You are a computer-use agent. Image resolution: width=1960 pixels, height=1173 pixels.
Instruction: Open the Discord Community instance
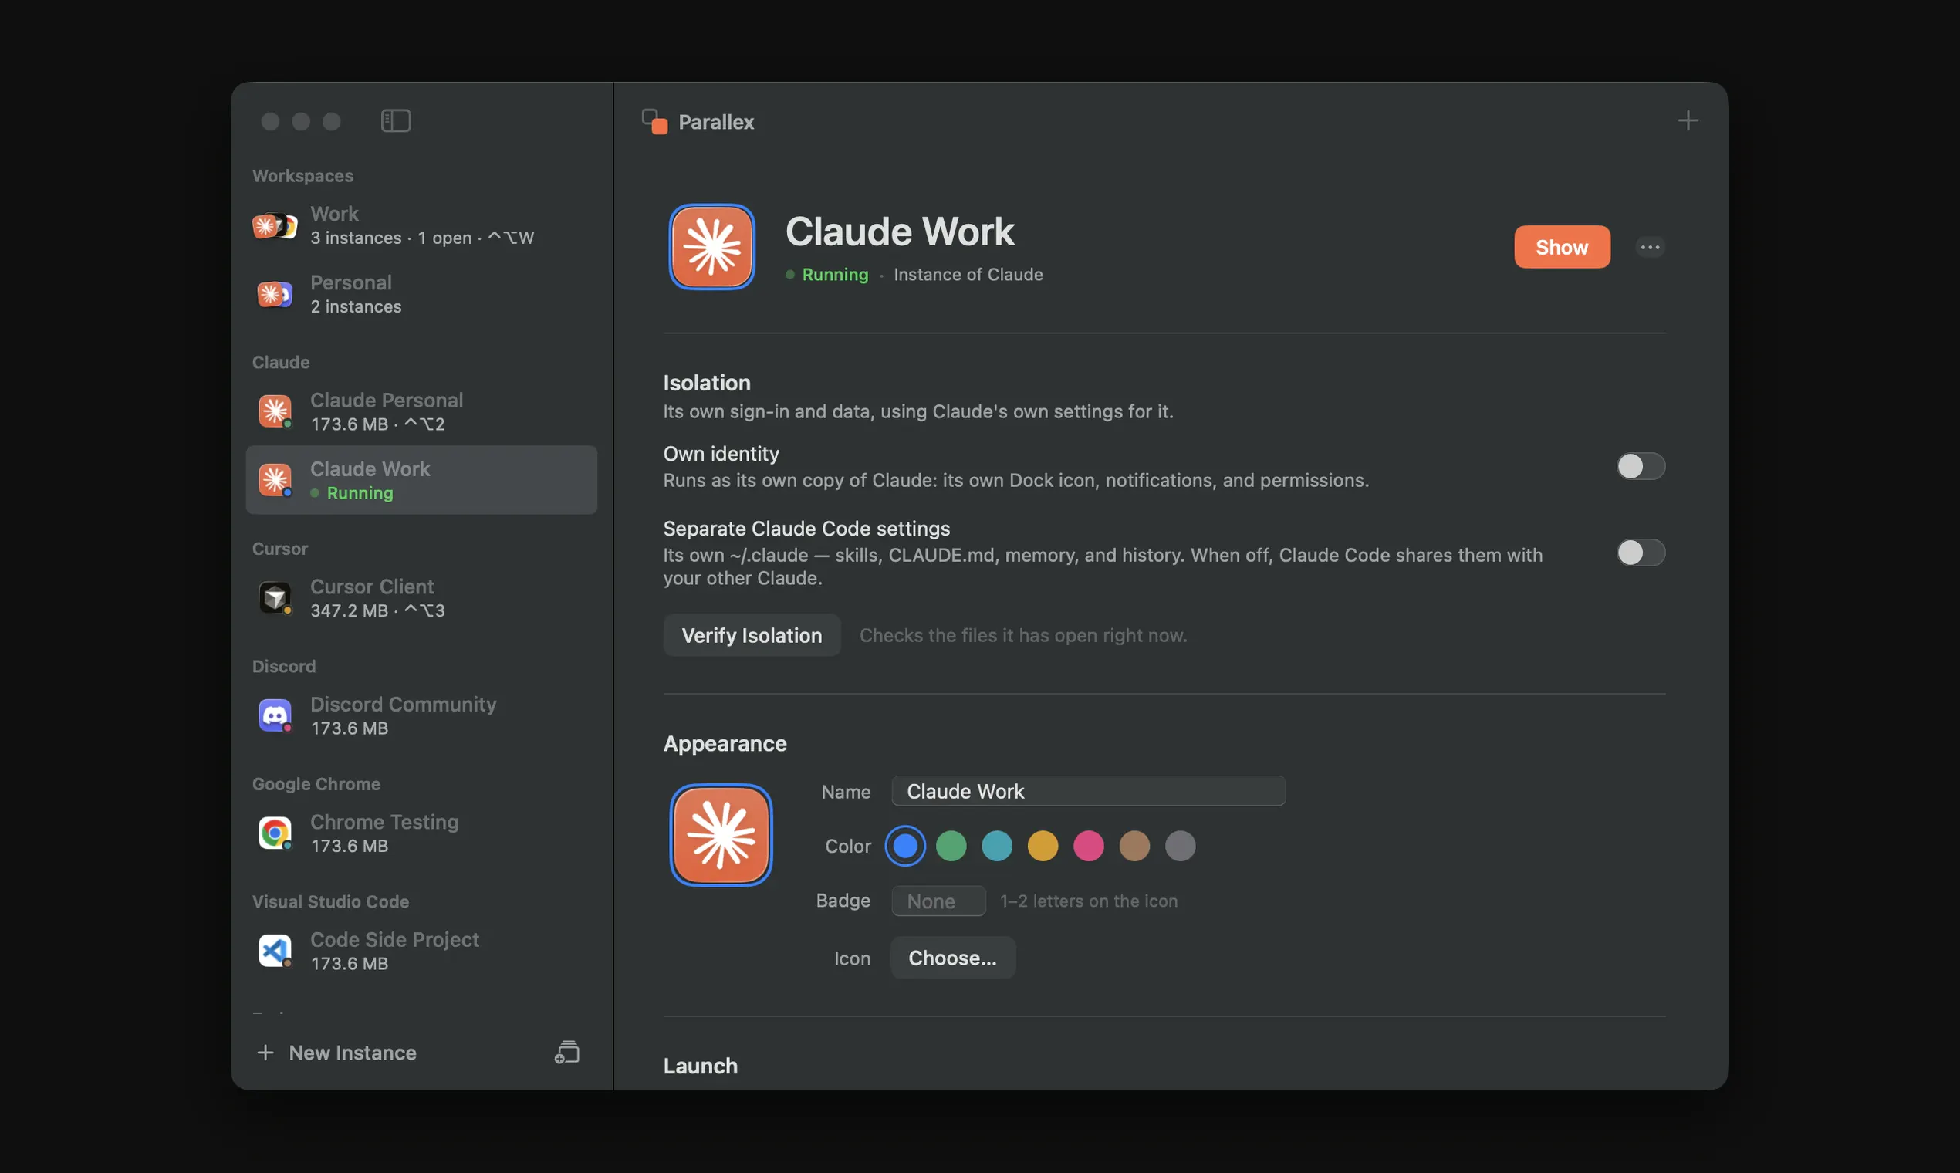pos(421,715)
